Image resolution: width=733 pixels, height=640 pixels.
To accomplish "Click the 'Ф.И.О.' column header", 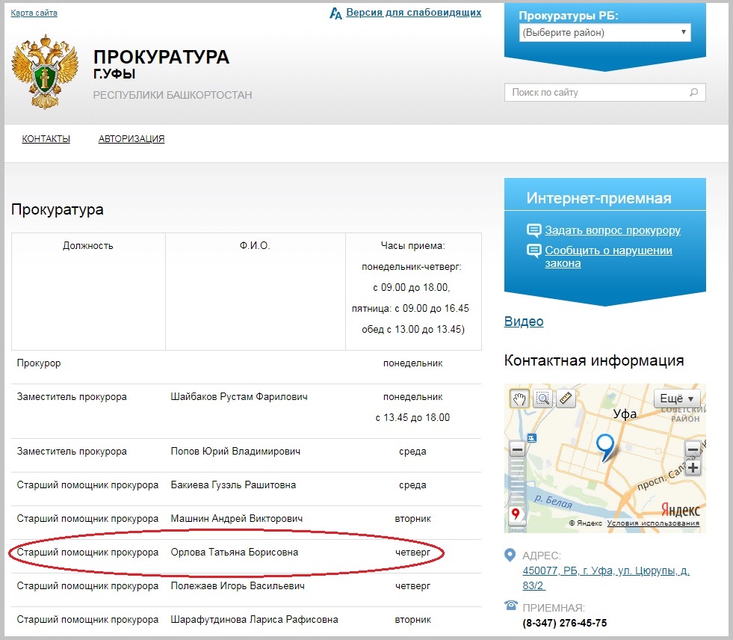I will pos(255,246).
